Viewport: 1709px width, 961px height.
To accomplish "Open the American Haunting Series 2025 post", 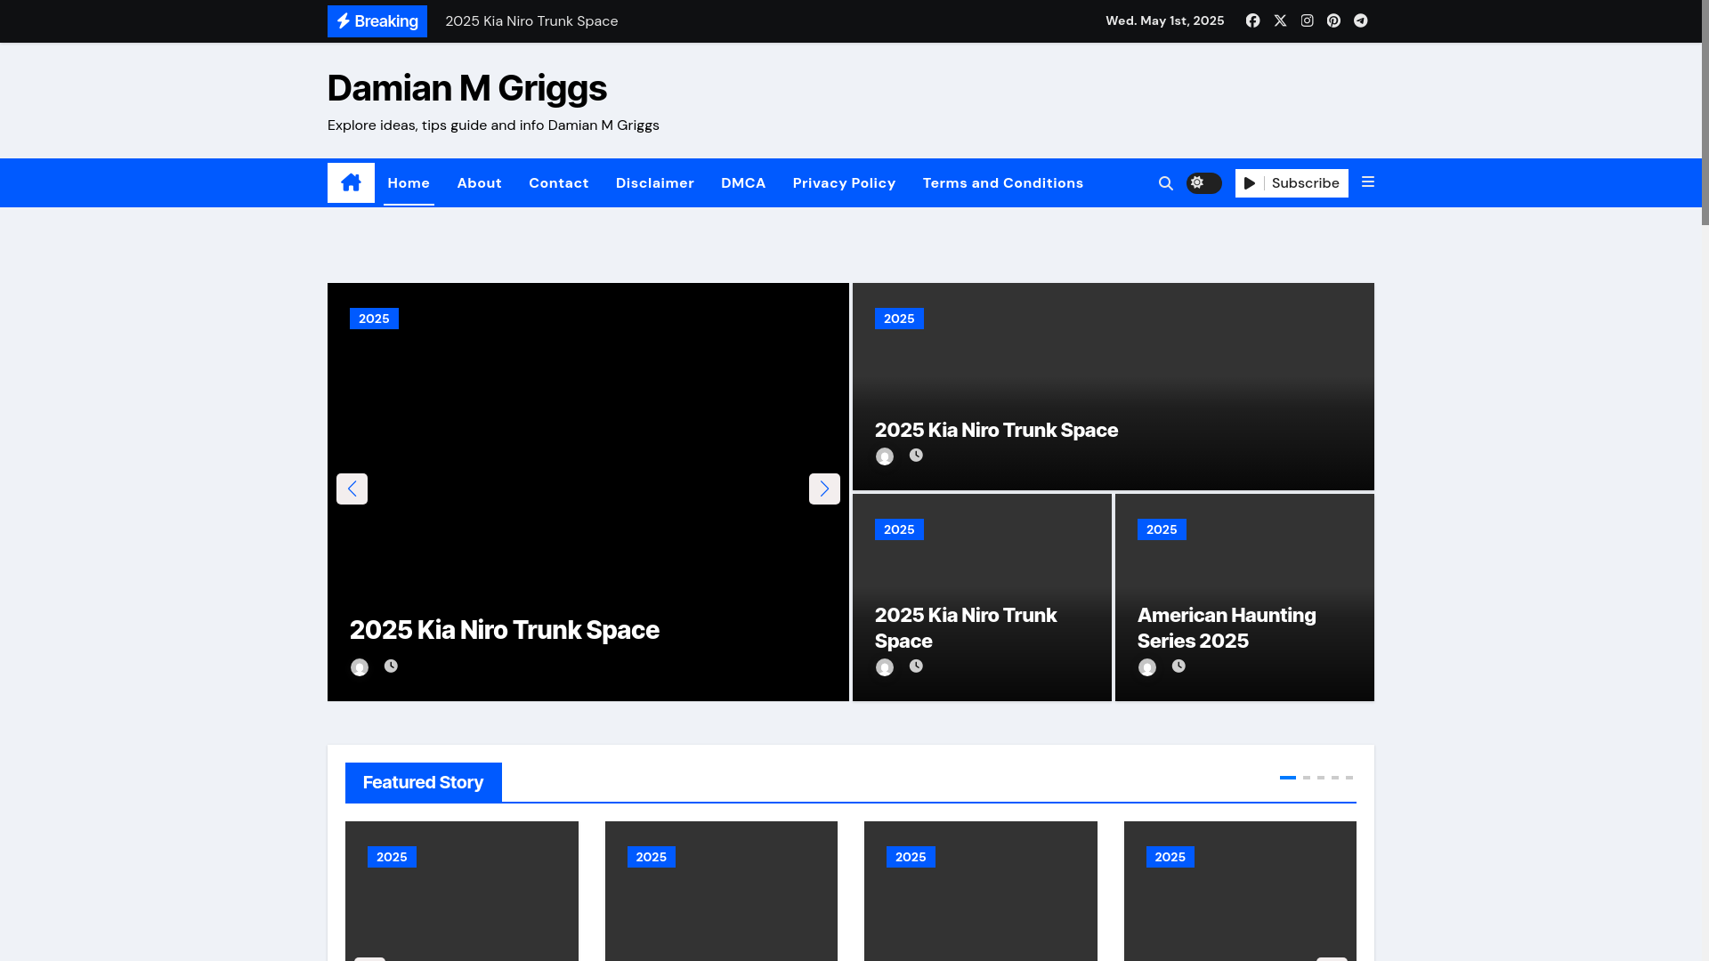I will click(1227, 627).
